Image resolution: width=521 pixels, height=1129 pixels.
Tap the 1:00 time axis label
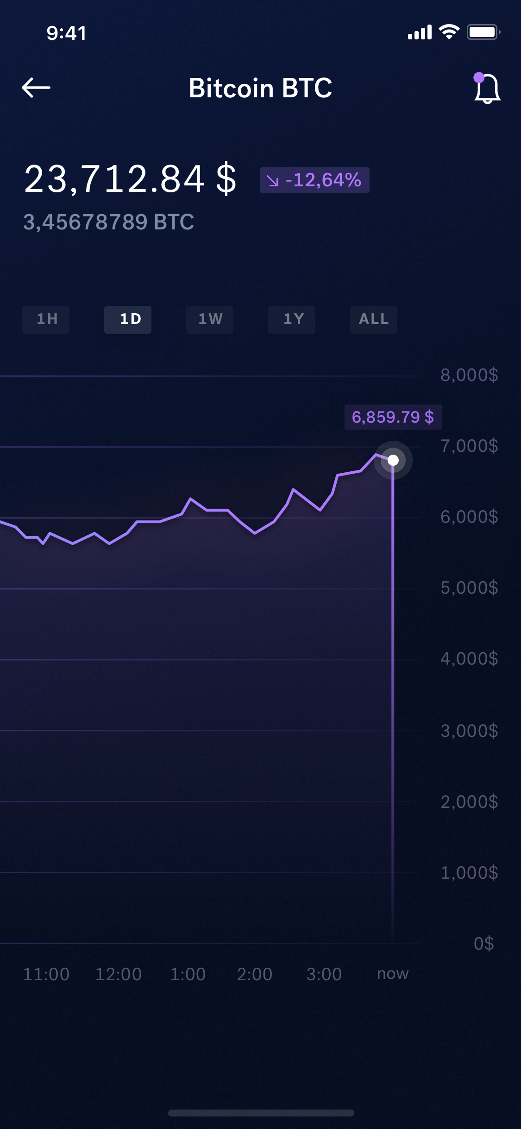[x=188, y=974]
